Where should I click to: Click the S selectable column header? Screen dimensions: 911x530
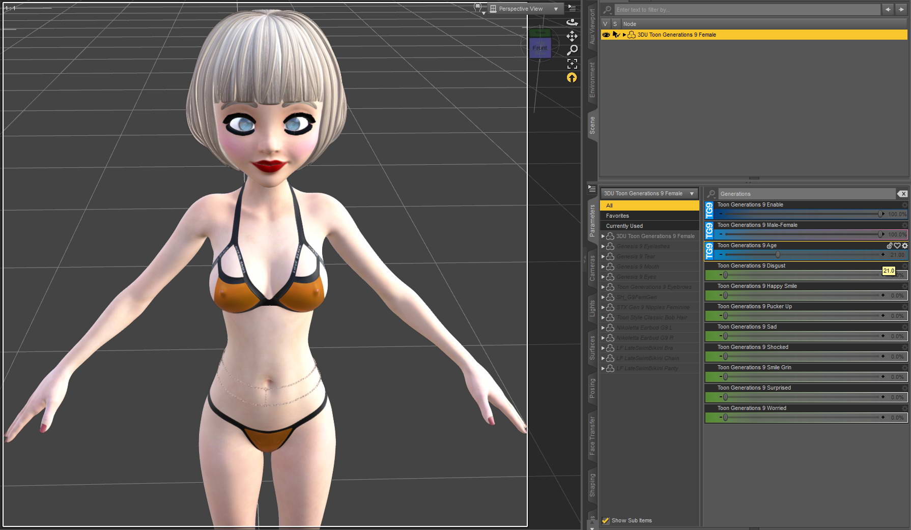click(615, 24)
